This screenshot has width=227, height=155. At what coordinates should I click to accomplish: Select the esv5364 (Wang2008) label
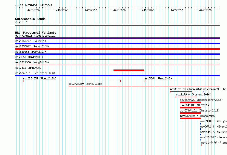coord(158,78)
